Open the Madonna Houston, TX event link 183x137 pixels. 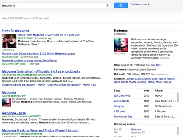136,129
